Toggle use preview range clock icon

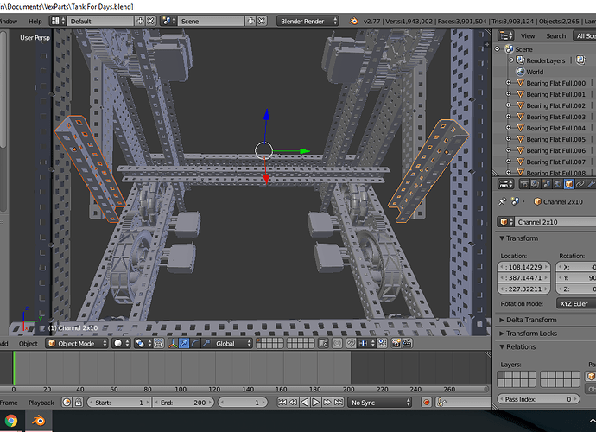click(67, 403)
